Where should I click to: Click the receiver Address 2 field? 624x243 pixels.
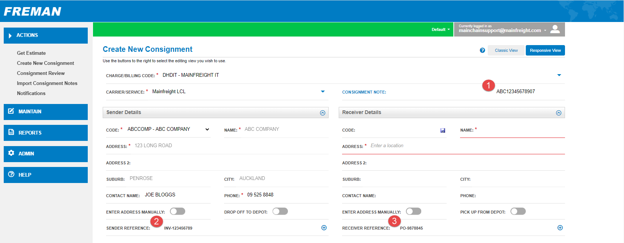pos(466,162)
